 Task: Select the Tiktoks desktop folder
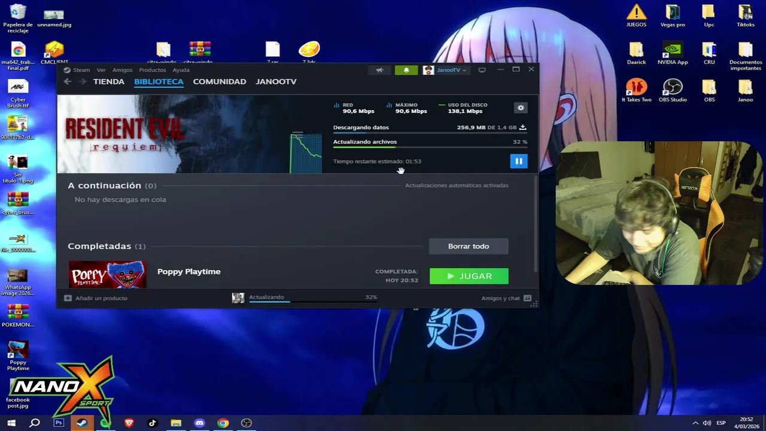pyautogui.click(x=746, y=16)
